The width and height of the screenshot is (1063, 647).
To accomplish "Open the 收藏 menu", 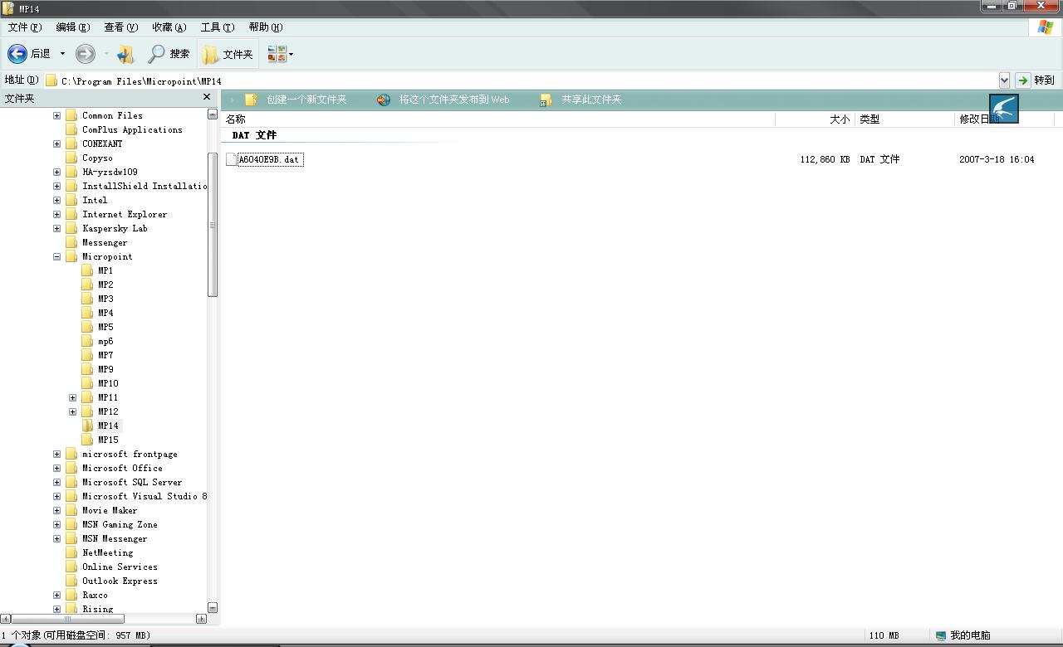I will (169, 27).
